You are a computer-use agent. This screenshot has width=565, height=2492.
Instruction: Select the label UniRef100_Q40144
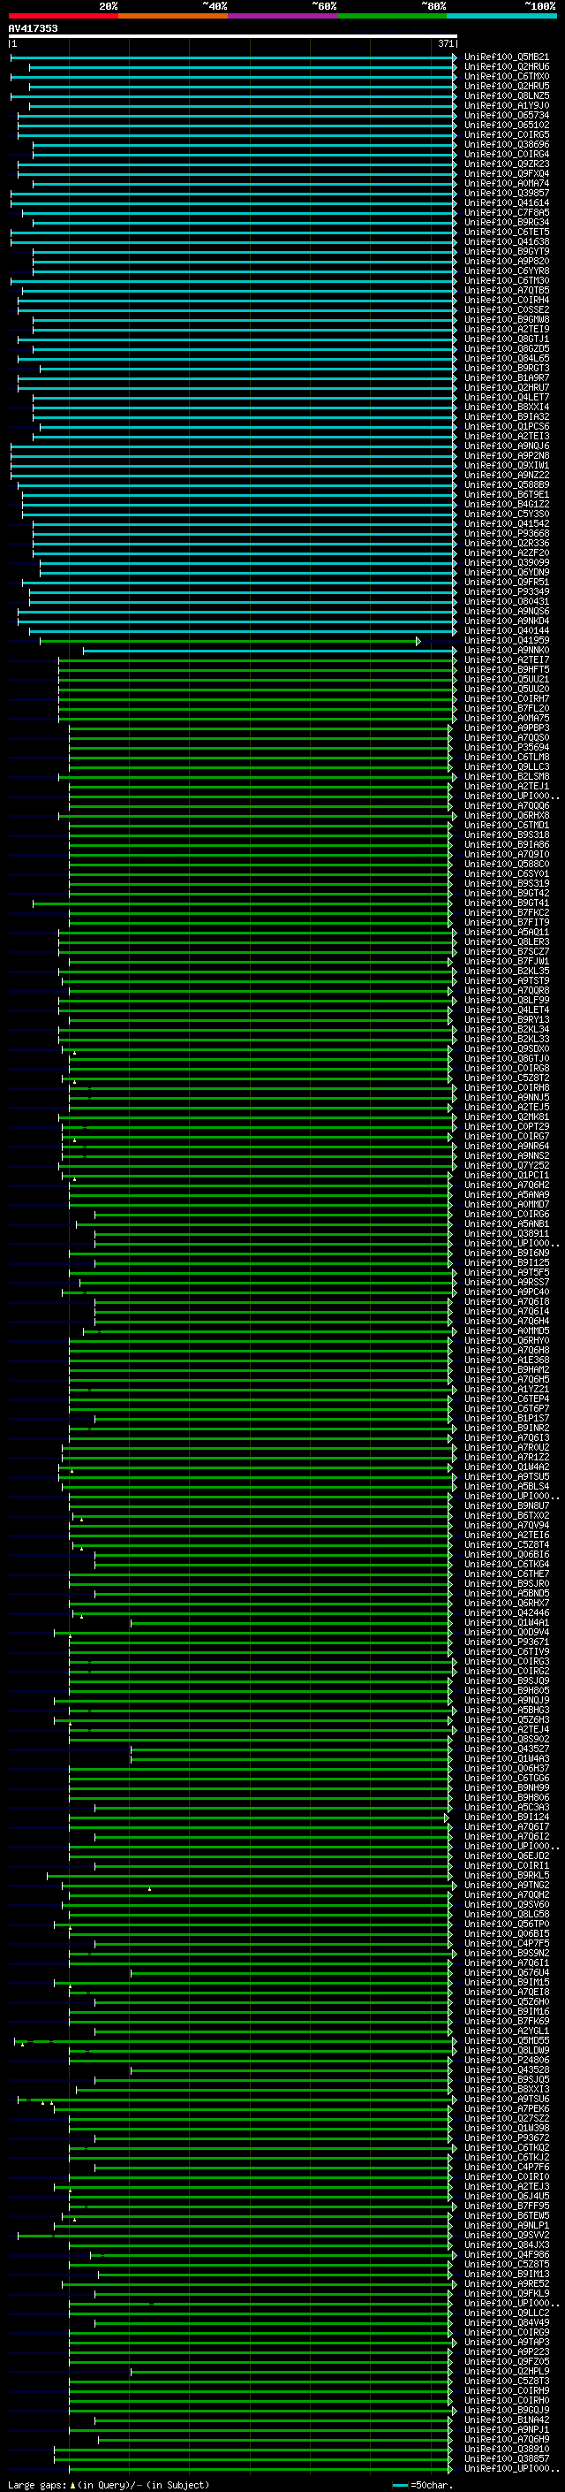pyautogui.click(x=507, y=631)
